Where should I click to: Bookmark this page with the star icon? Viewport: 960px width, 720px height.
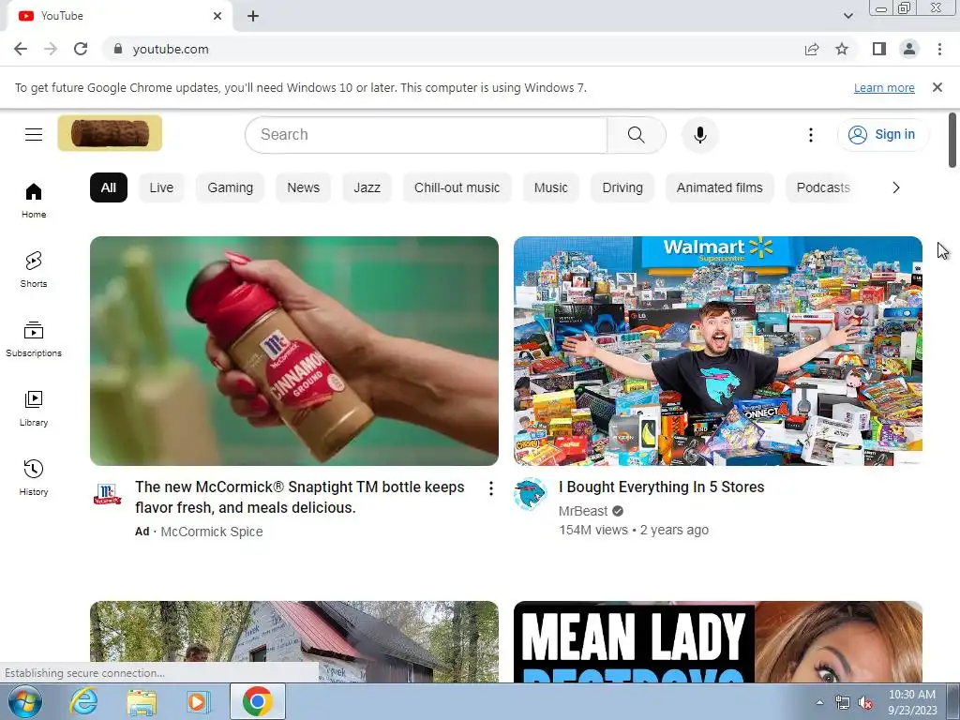coord(842,49)
